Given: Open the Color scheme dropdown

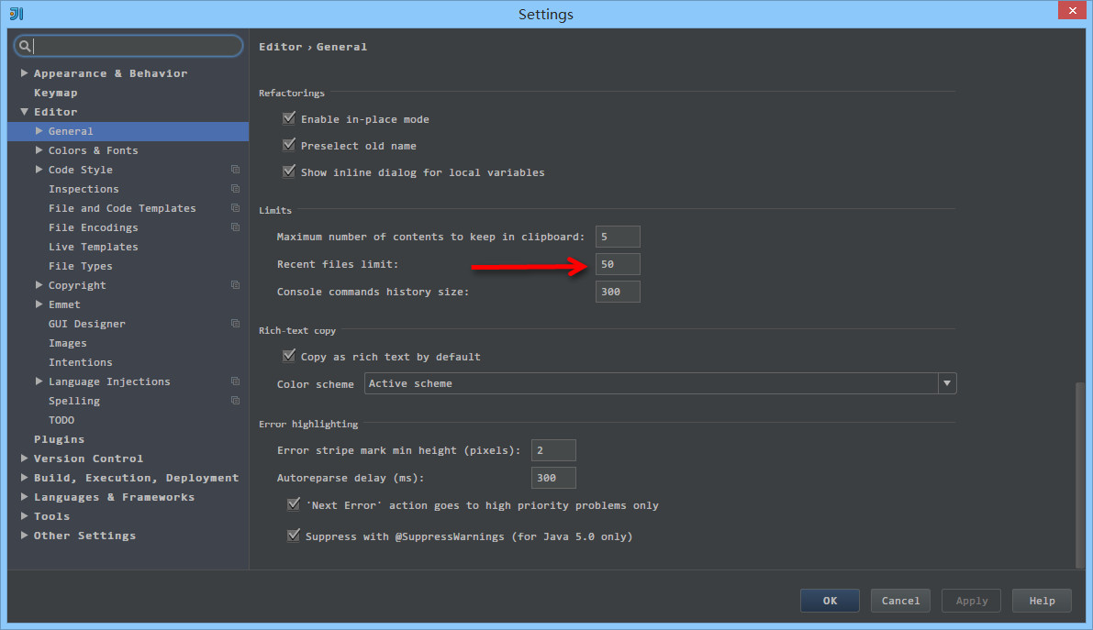Looking at the screenshot, I should [946, 383].
